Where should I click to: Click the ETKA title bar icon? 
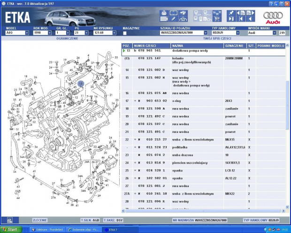pos(4,4)
